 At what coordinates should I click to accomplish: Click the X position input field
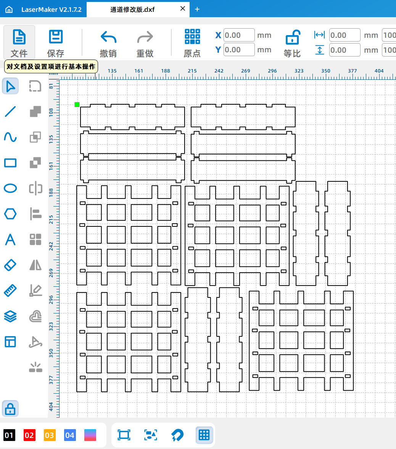click(239, 35)
